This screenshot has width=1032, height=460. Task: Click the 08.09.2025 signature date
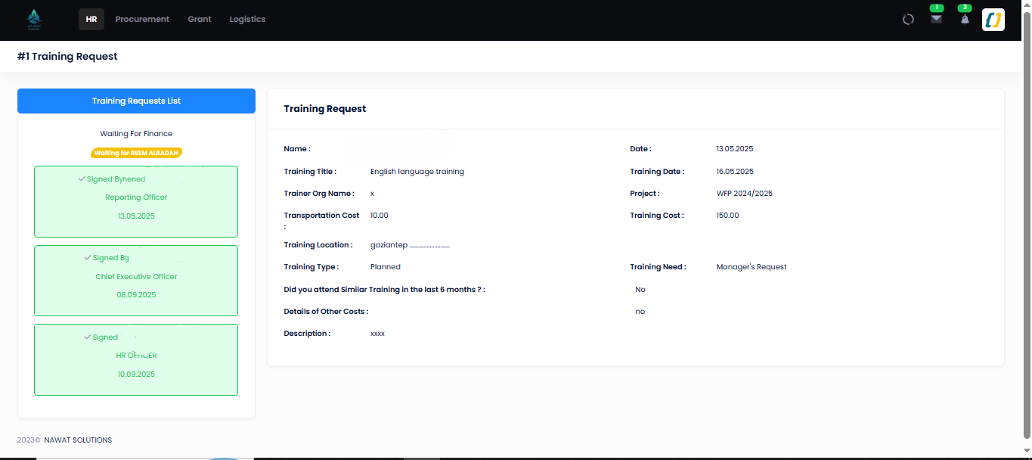click(136, 295)
